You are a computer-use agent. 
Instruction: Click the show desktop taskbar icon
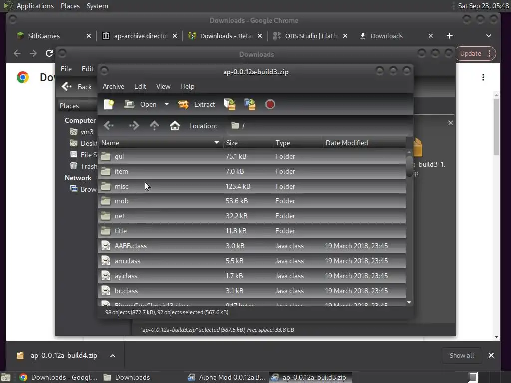pos(6,377)
